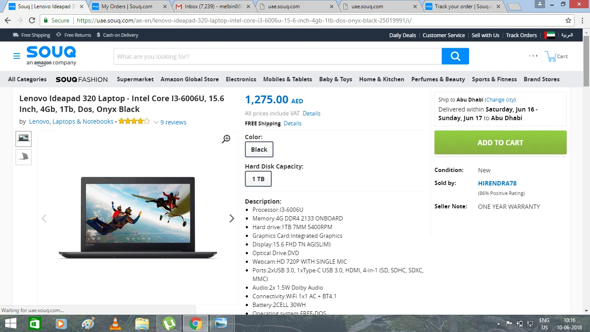
Task: Expand All Categories menu
Action: [27, 79]
